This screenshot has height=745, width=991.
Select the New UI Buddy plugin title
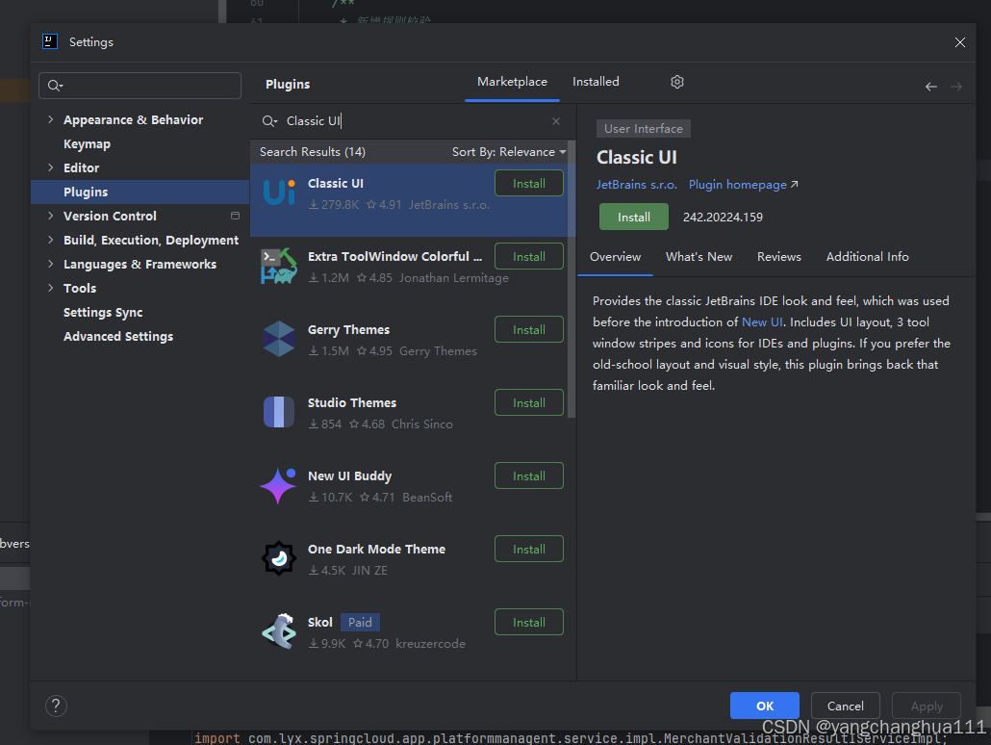coord(349,476)
